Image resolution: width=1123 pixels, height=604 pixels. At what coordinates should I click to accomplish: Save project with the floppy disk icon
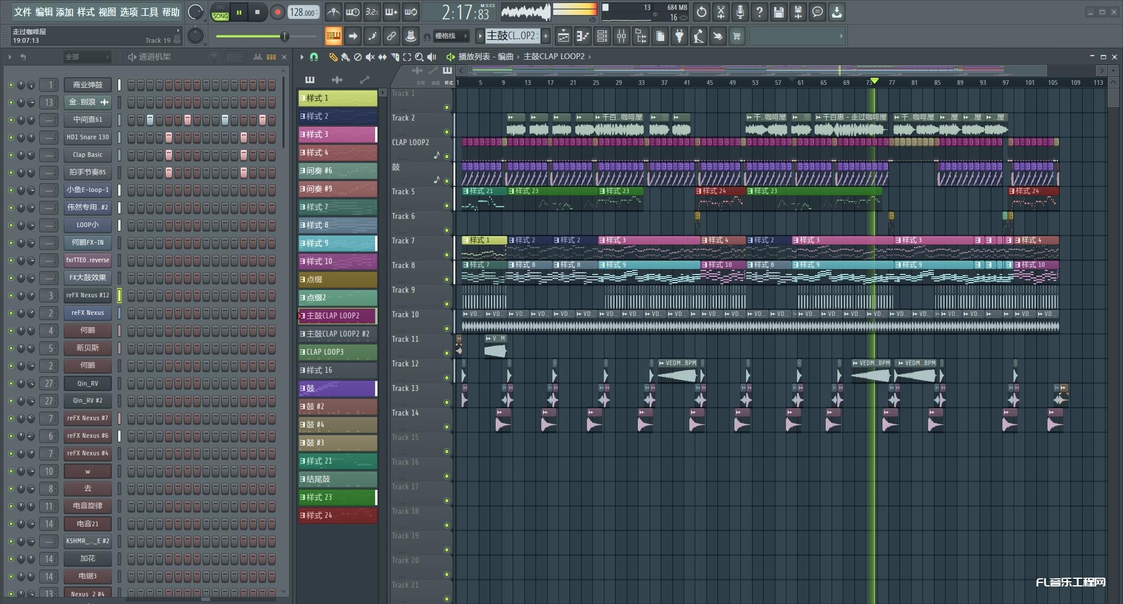(779, 12)
